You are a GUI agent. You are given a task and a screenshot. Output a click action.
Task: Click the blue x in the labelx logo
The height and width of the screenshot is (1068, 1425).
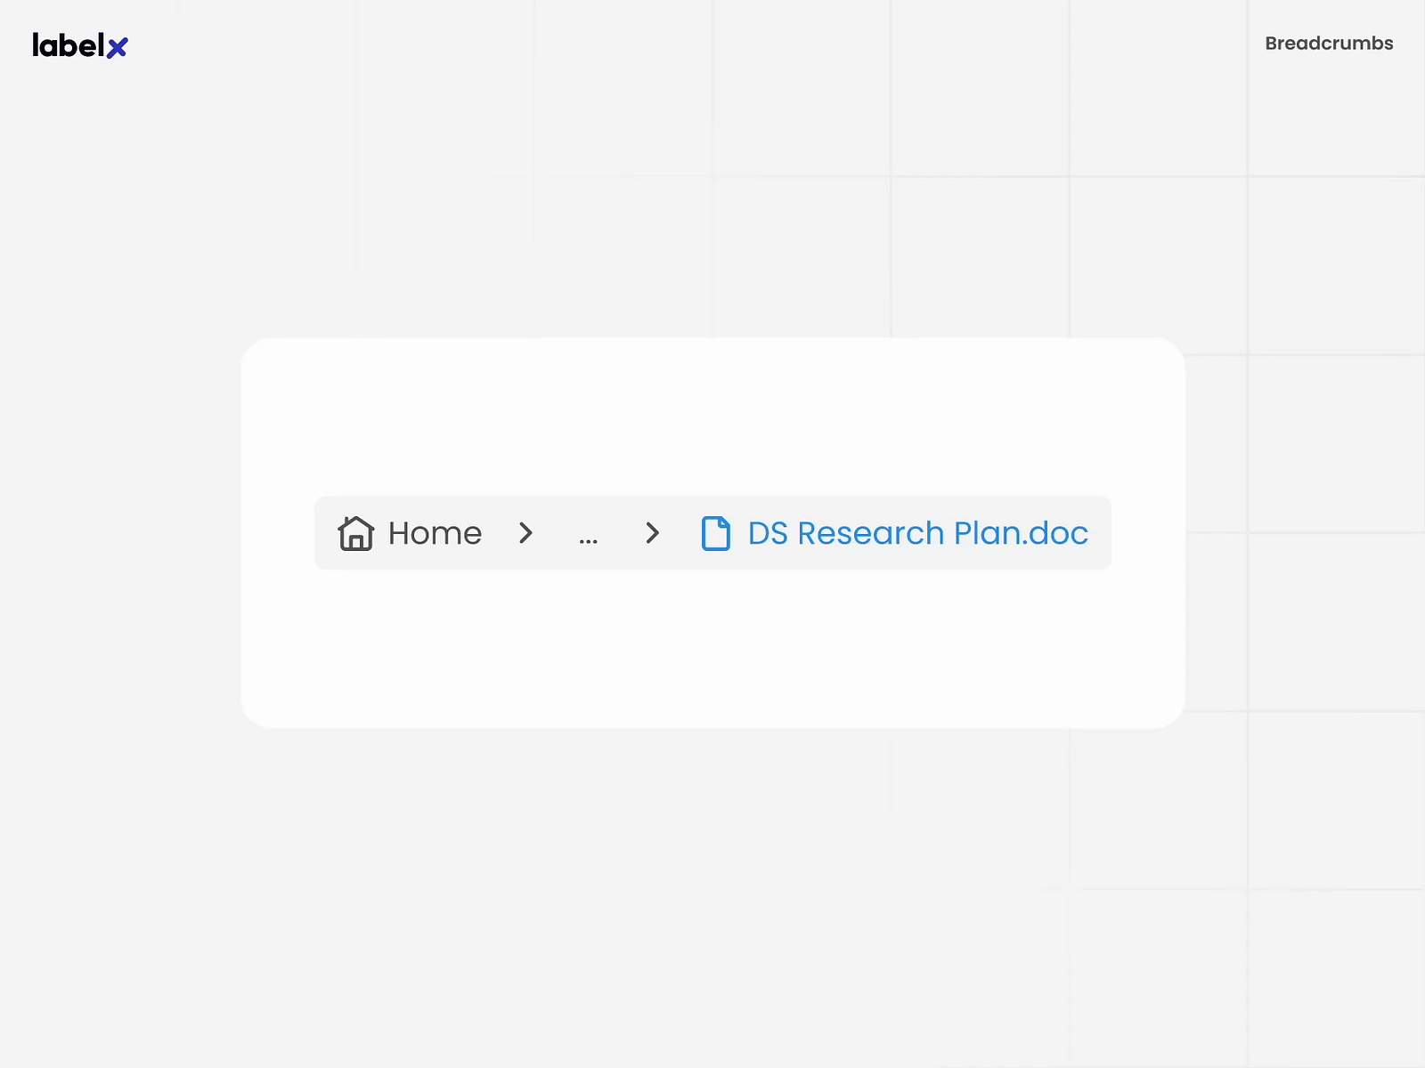pos(118,46)
